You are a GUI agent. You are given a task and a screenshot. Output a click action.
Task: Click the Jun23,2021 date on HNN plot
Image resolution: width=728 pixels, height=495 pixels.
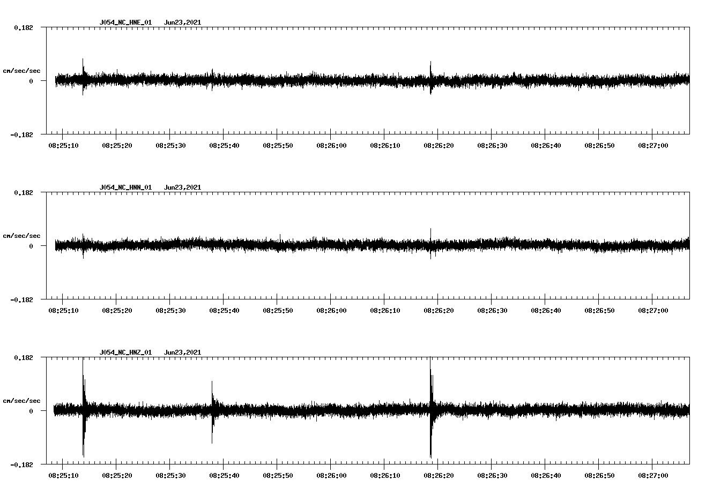coord(182,187)
